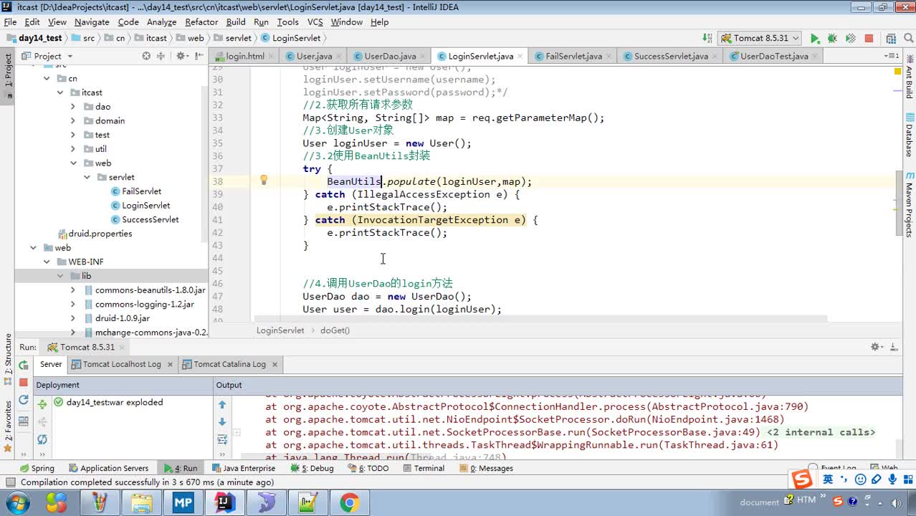
Task: Switch to the UserDao.java editor tab
Action: tap(390, 56)
